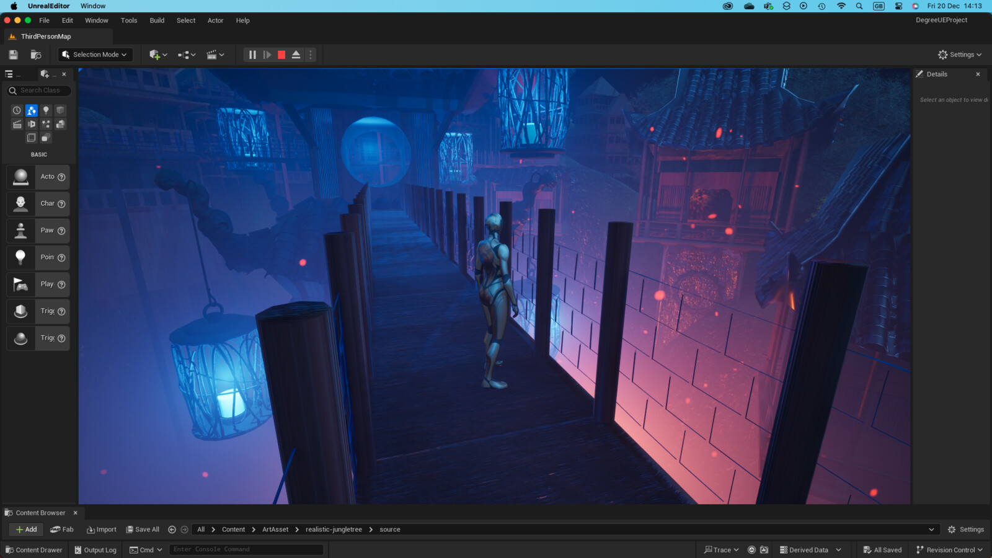Open the Content Drawer
Screen dimensions: 992x558
[34, 550]
